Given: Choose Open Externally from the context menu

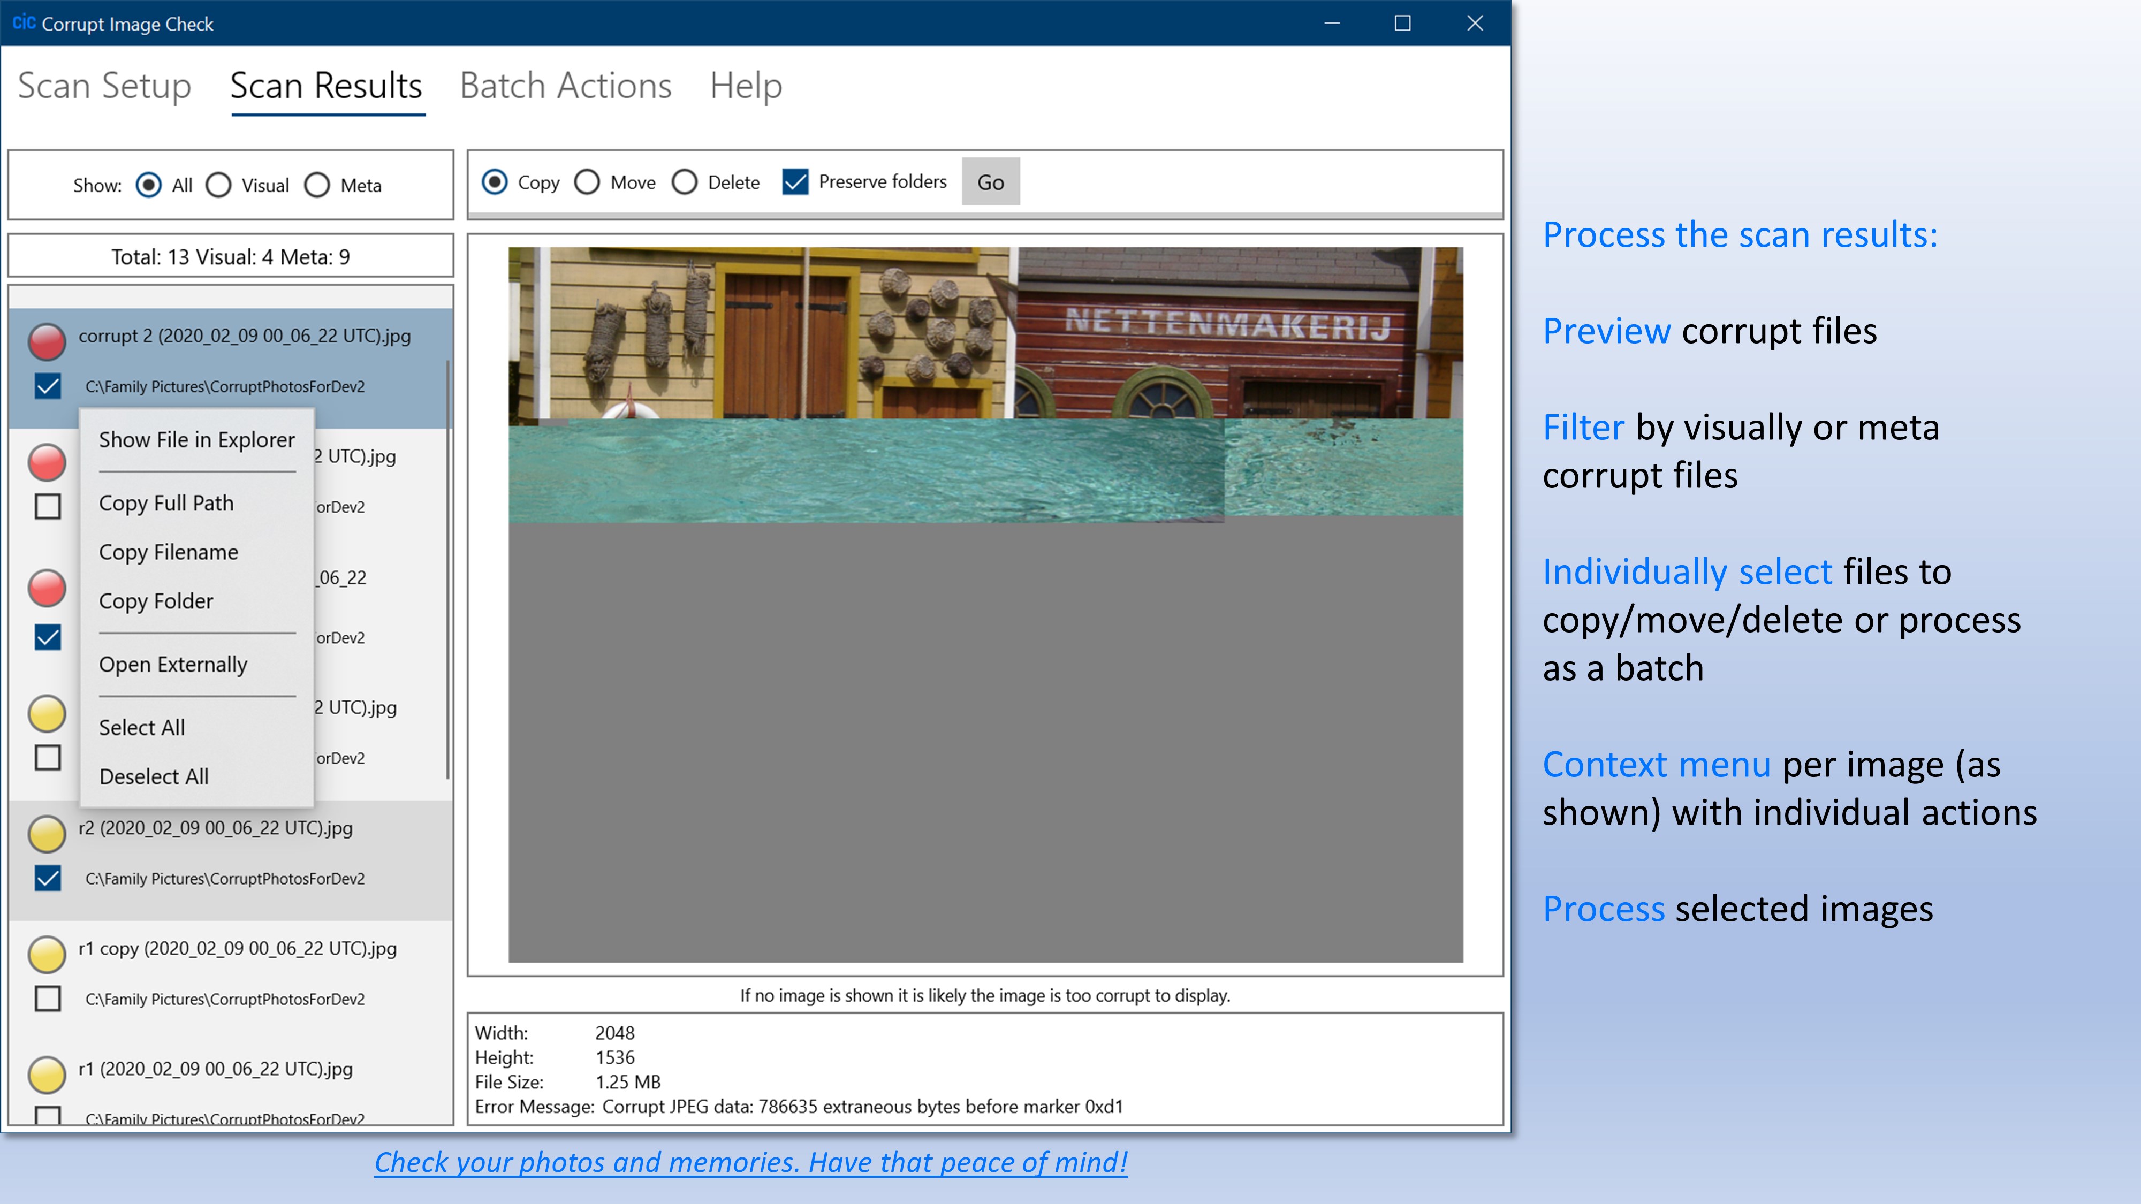Looking at the screenshot, I should pyautogui.click(x=173, y=664).
